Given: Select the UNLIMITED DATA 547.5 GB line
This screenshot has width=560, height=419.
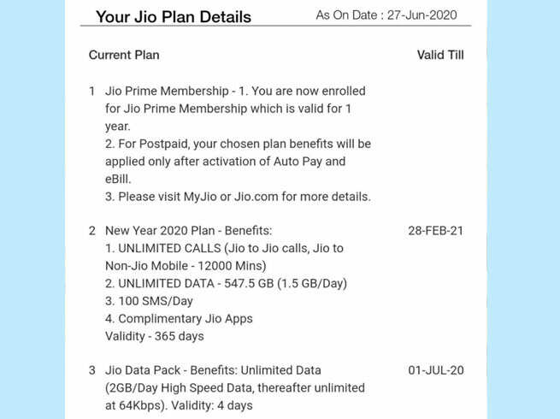Looking at the screenshot, I should (x=226, y=283).
